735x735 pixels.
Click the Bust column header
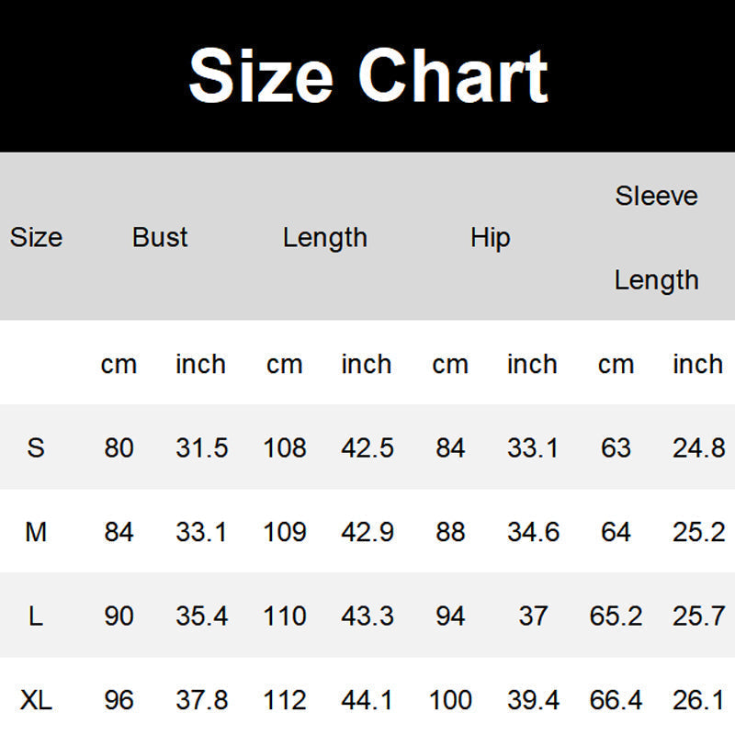pyautogui.click(x=160, y=237)
